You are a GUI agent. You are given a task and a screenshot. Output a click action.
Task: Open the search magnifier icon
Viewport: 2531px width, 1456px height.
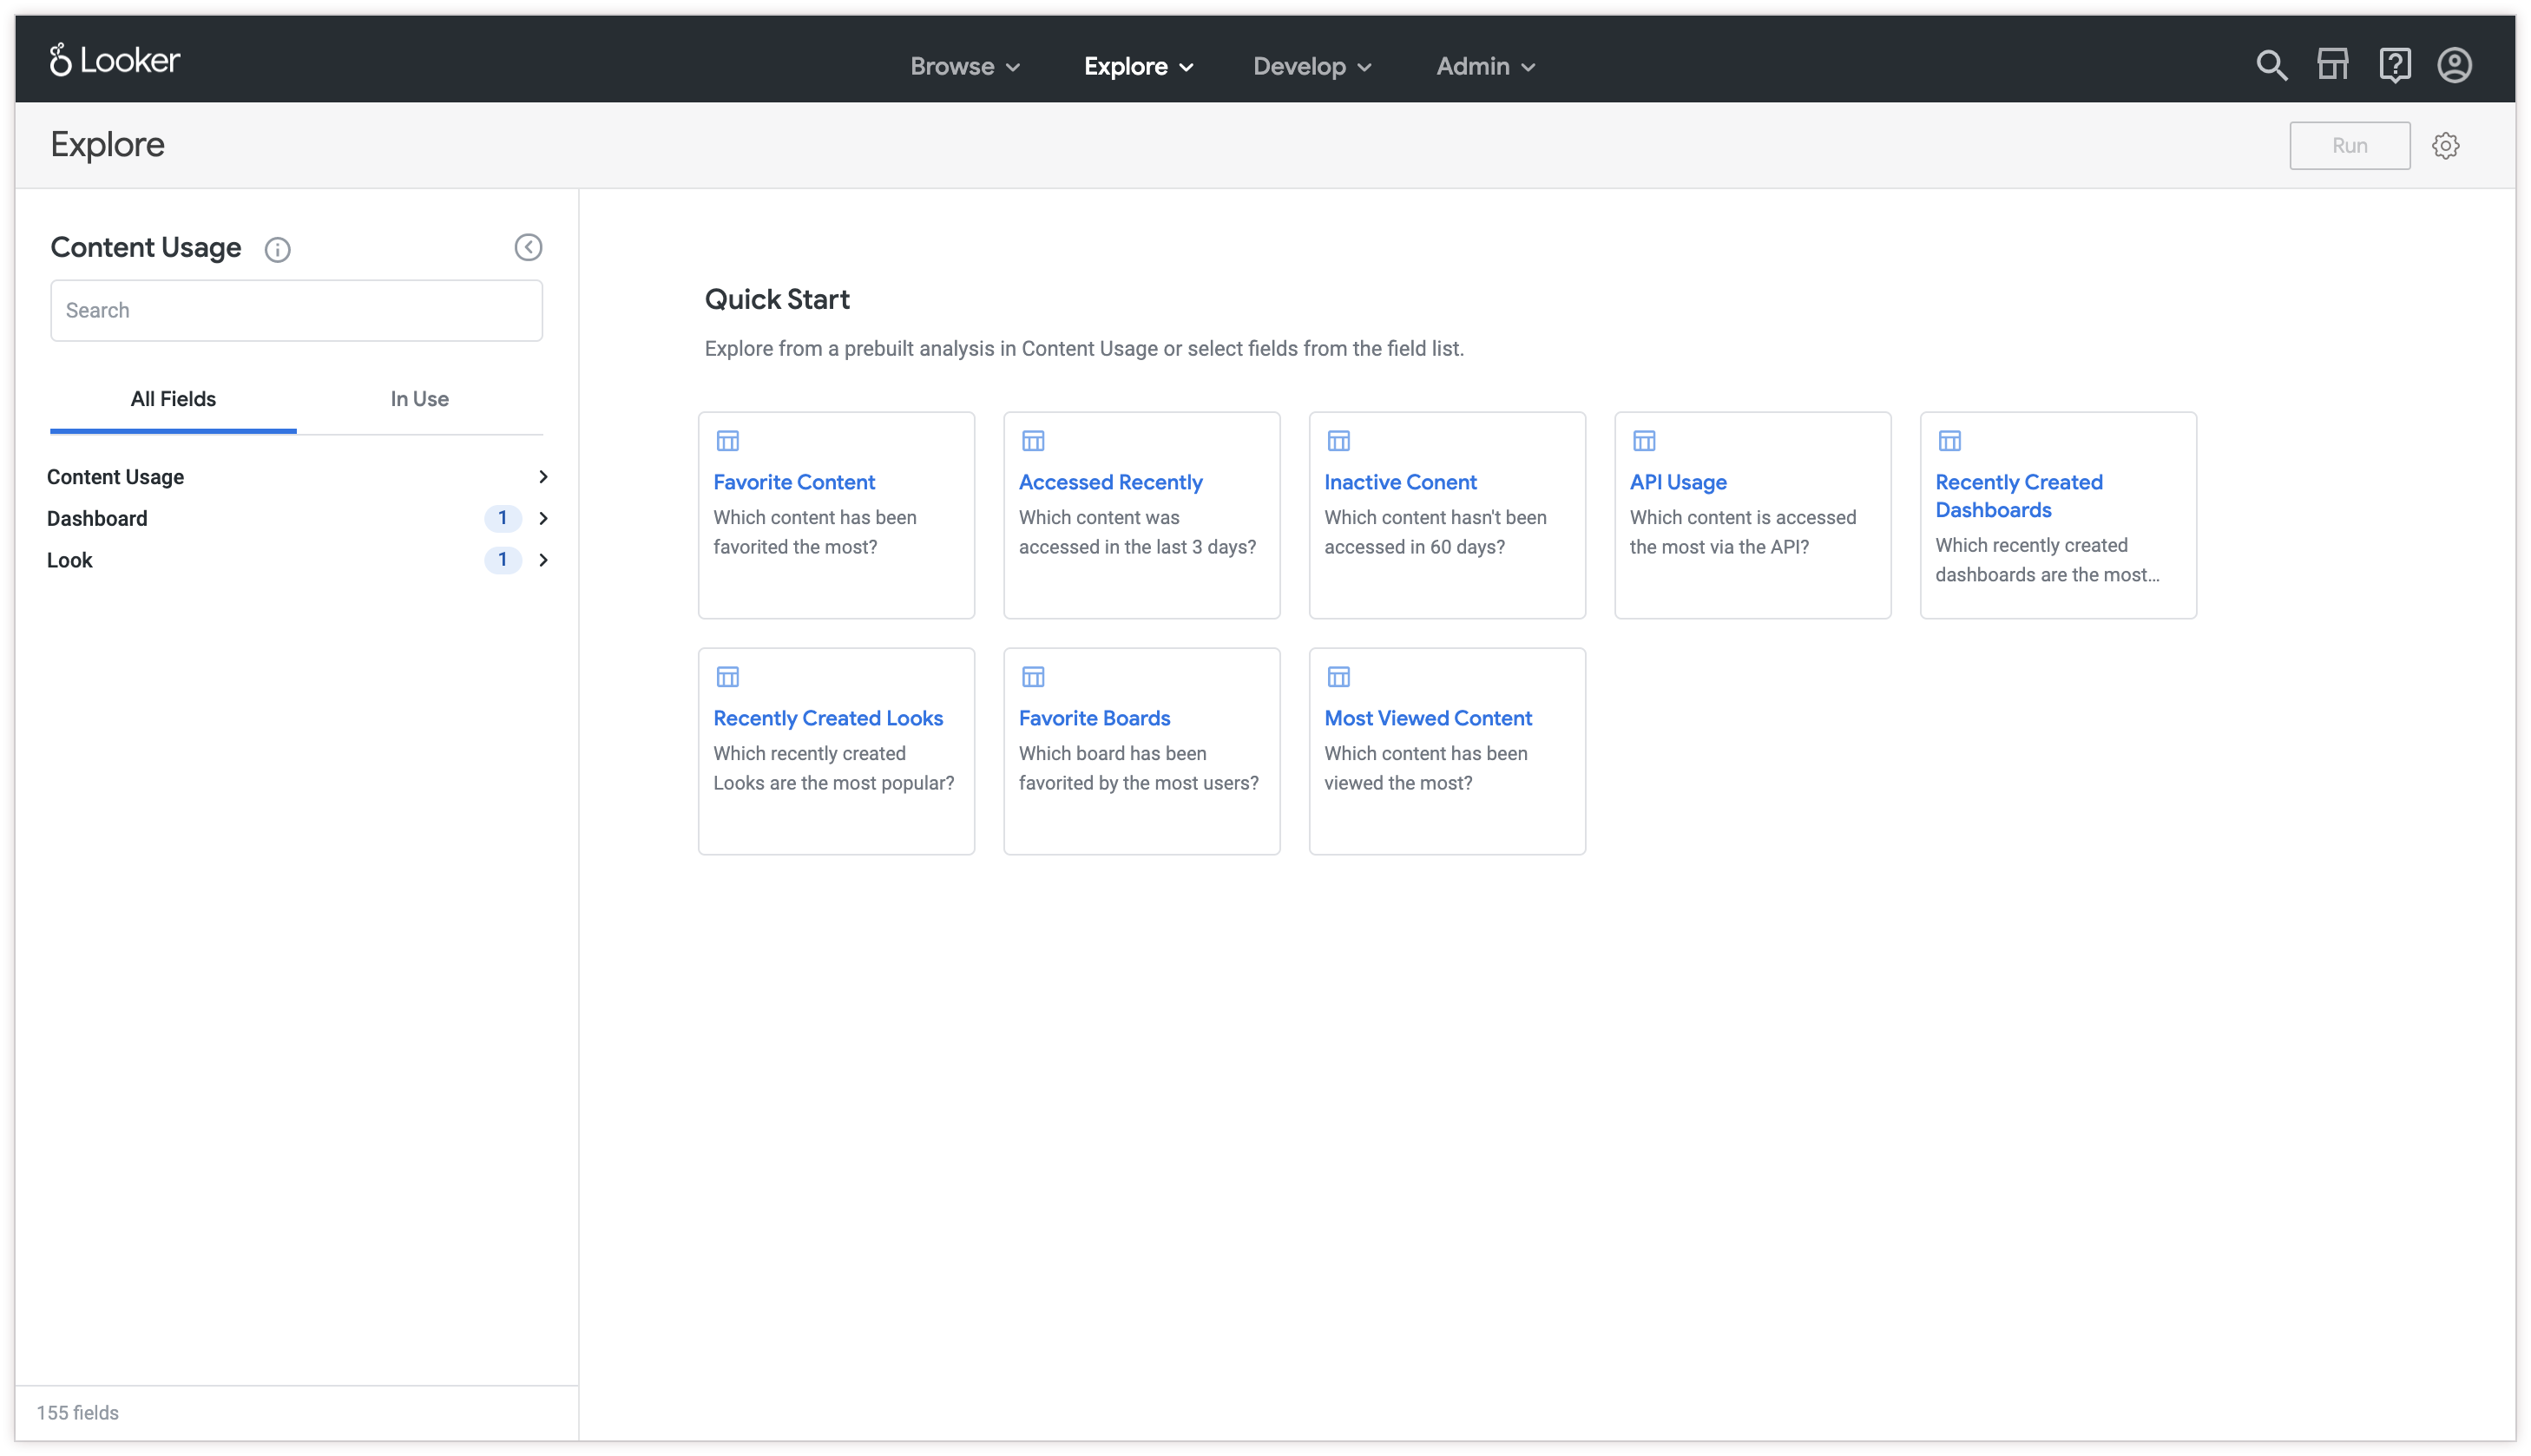coord(2271,66)
